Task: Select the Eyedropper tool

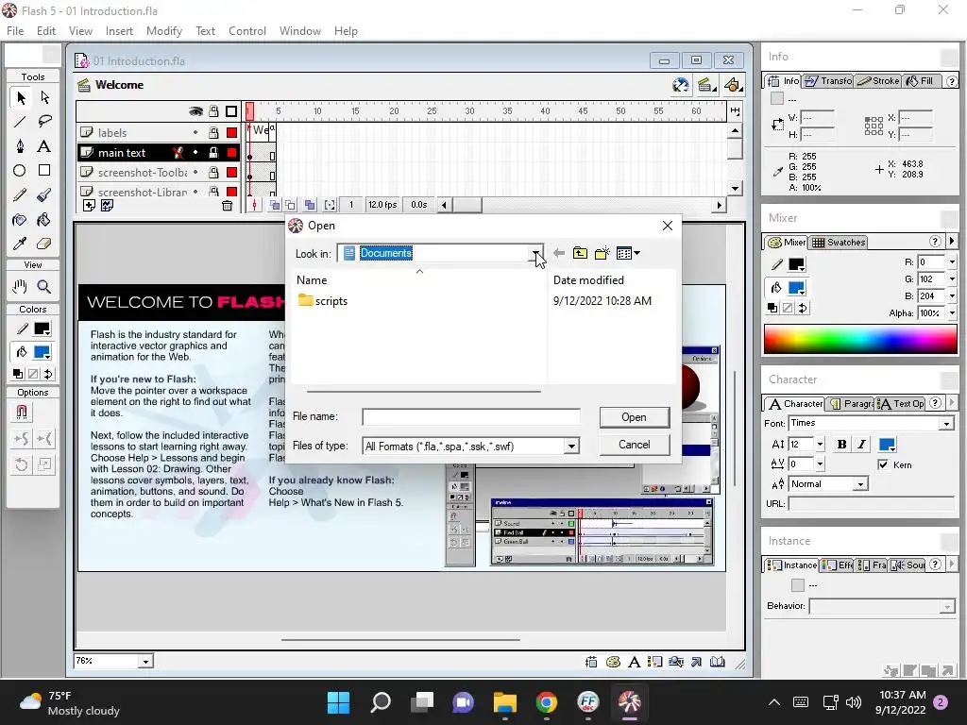Action: (x=21, y=244)
